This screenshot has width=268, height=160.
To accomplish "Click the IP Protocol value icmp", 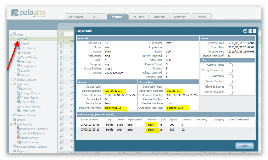I will 169,43.
